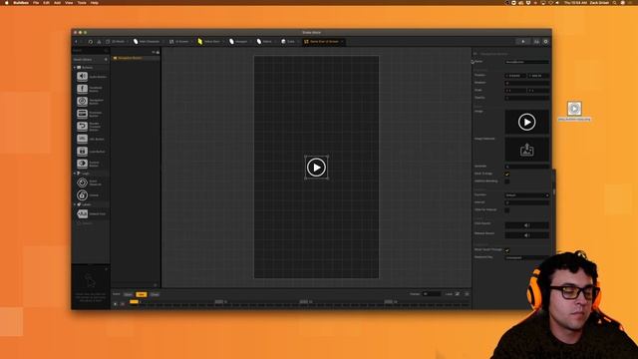Collapse the Buttons asset group
Image resolution: width=638 pixels, height=359 pixels.
pyautogui.click(x=75, y=68)
